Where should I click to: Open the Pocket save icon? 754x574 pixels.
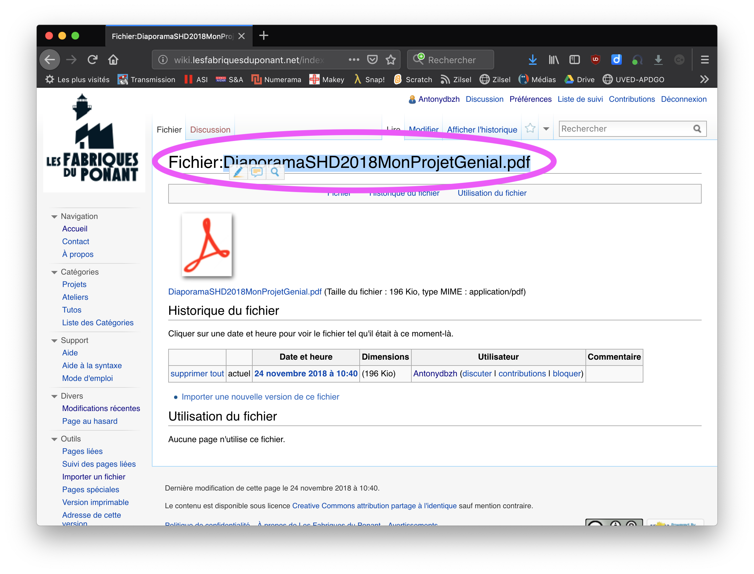click(x=372, y=60)
